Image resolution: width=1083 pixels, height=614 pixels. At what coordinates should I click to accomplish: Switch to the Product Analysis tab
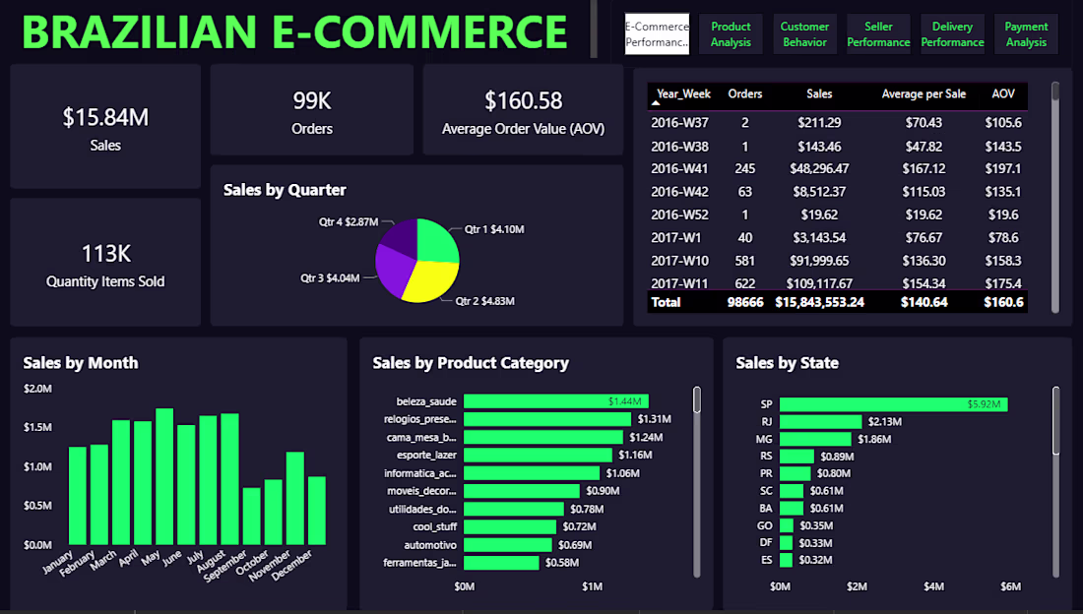coord(731,33)
